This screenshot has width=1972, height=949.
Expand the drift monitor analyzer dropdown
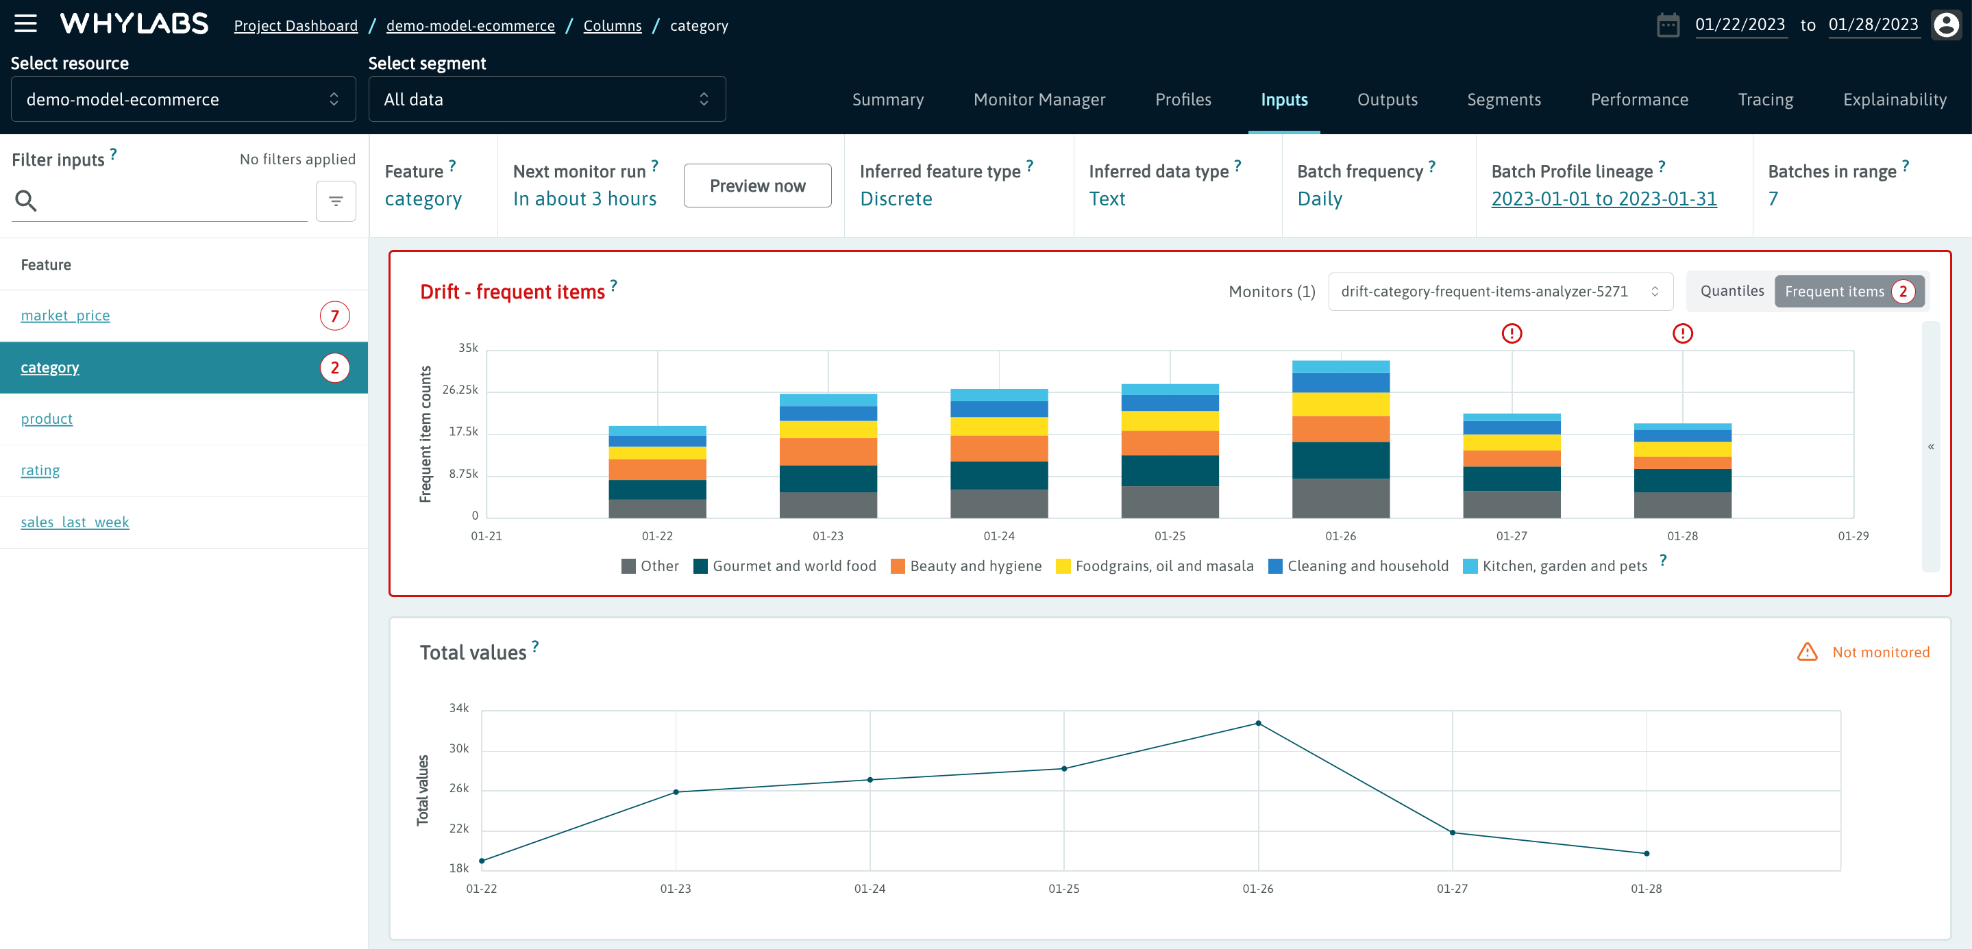pyautogui.click(x=1500, y=292)
